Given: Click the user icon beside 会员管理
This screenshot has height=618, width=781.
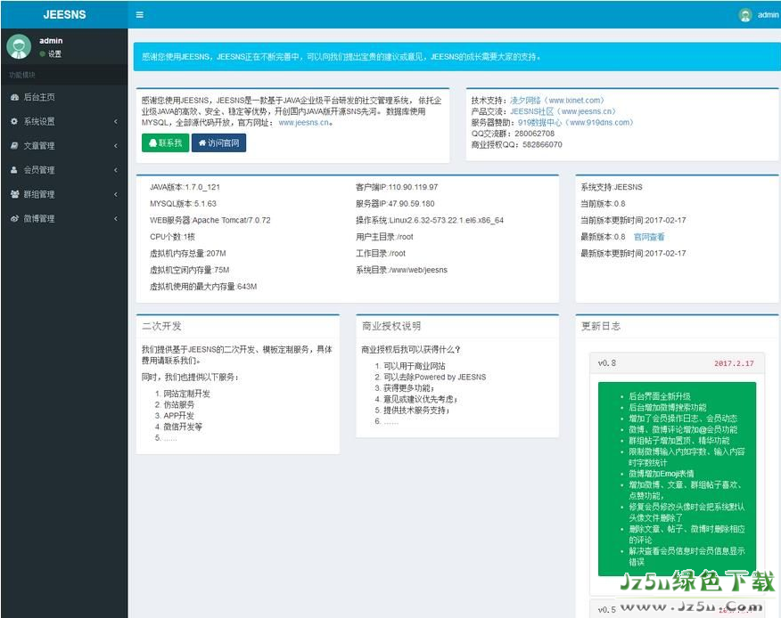Looking at the screenshot, I should pos(14,170).
